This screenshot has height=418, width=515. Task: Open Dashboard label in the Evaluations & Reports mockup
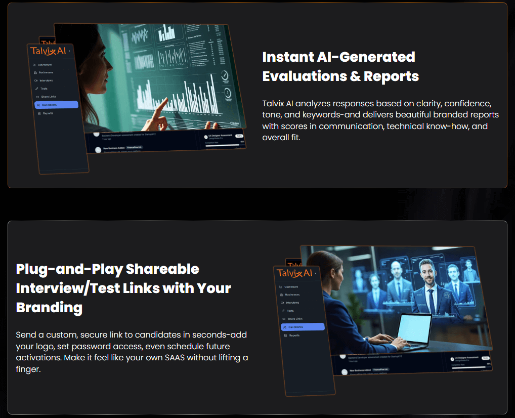tap(45, 65)
